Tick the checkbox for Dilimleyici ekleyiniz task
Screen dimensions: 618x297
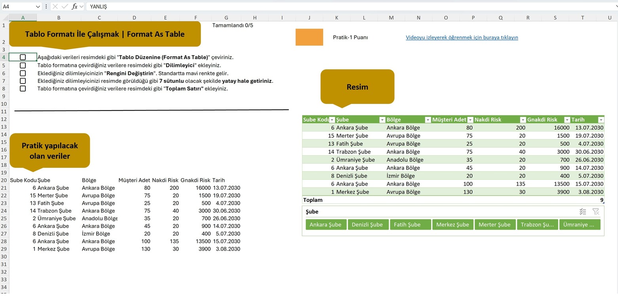click(x=23, y=65)
